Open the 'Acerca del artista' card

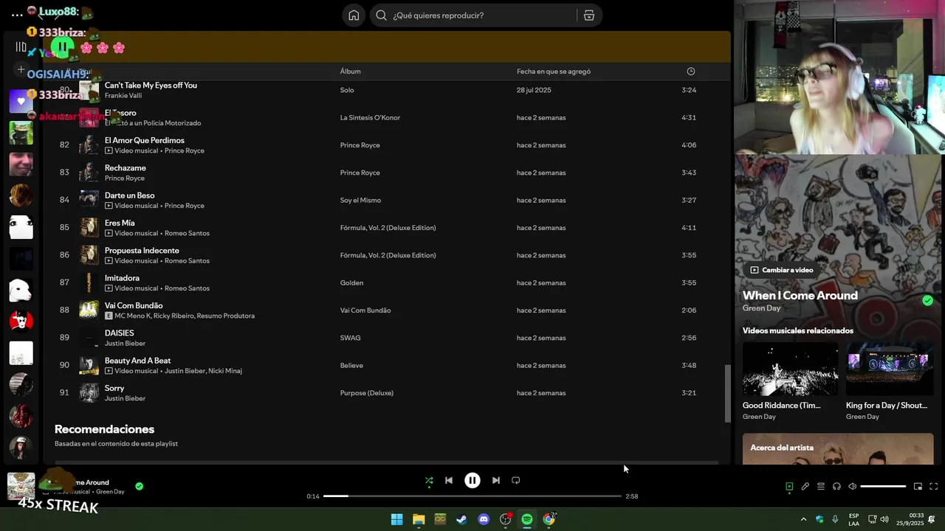click(x=838, y=449)
